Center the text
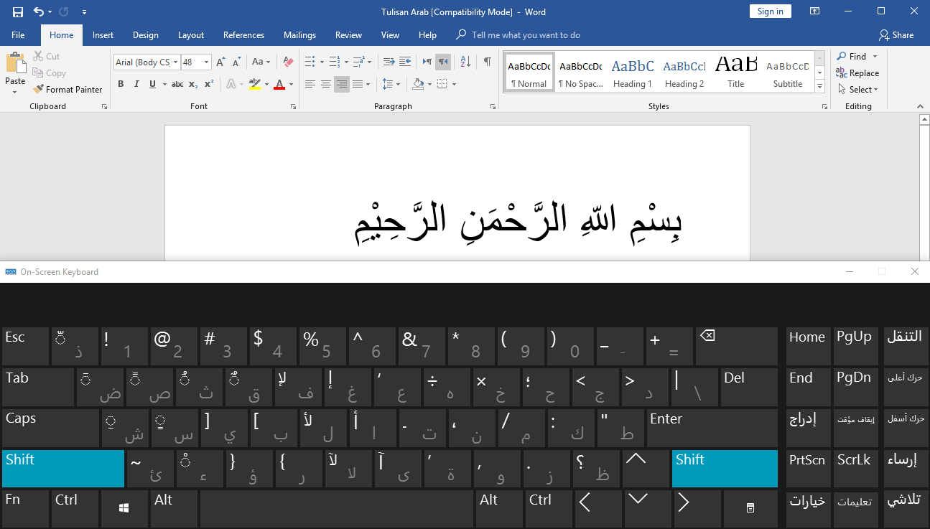This screenshot has height=529, width=930. pos(326,84)
